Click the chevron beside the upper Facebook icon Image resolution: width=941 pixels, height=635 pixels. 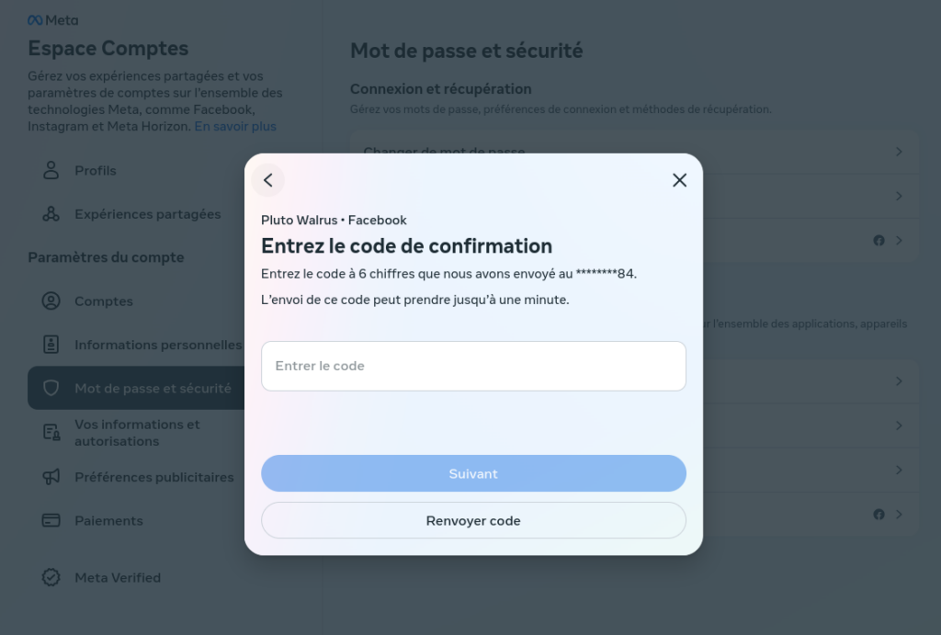pos(899,241)
